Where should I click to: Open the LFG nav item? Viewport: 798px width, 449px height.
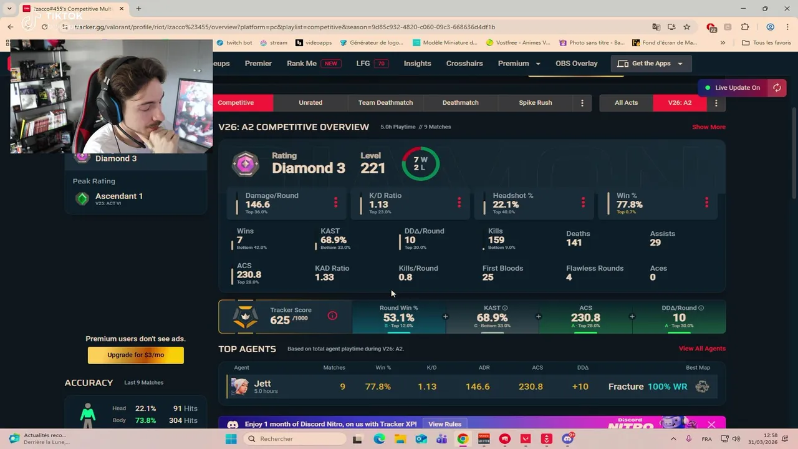372,64
